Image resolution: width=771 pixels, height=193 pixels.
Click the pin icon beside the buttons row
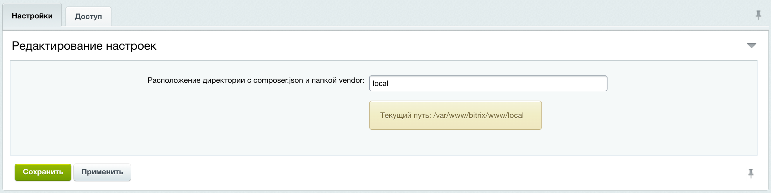pos(751,173)
